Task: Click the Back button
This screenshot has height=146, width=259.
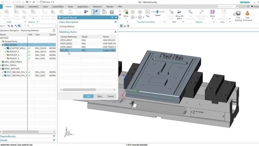Action: click(100, 97)
